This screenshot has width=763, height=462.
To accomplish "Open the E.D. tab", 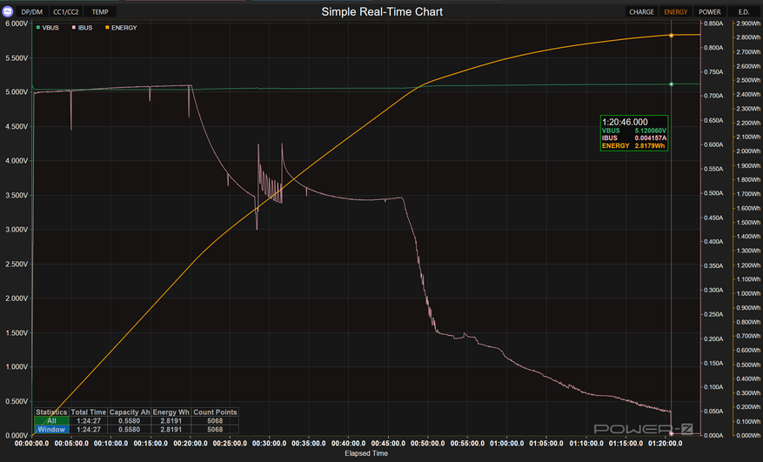I will [x=744, y=11].
